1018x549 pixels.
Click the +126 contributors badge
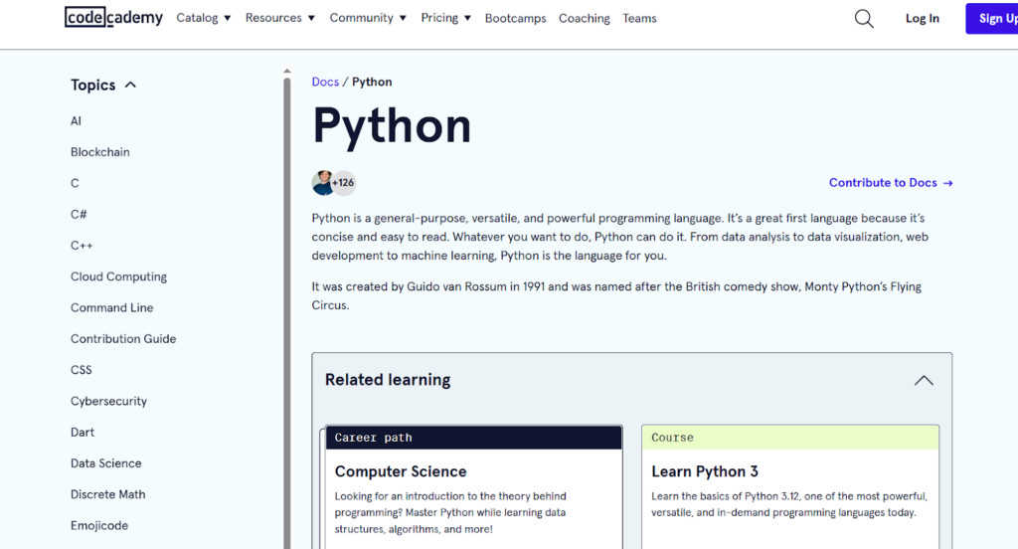[344, 183]
